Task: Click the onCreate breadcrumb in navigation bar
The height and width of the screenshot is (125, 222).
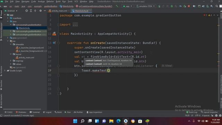Action: 94,6
